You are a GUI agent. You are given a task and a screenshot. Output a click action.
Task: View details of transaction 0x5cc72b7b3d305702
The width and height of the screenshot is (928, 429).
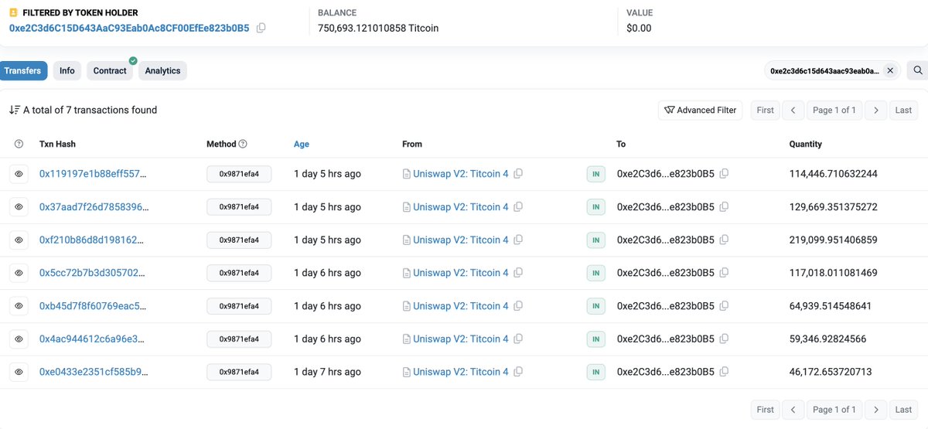(19, 273)
